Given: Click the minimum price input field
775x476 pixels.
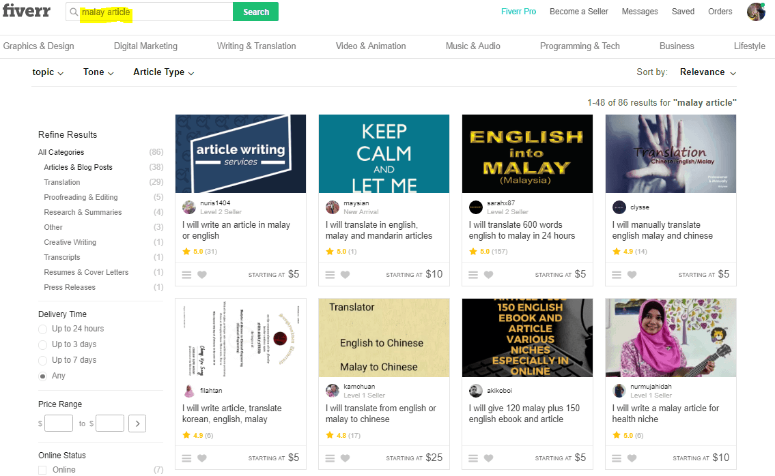Looking at the screenshot, I should 59,423.
